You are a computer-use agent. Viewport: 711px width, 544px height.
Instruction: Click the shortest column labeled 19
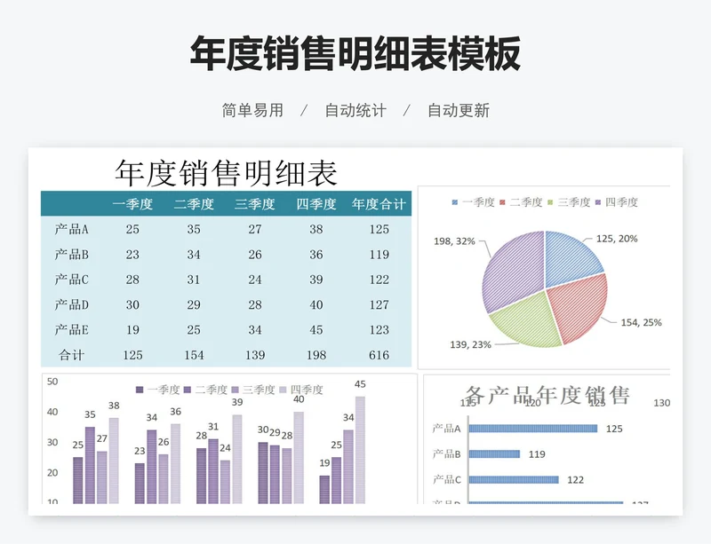click(324, 489)
